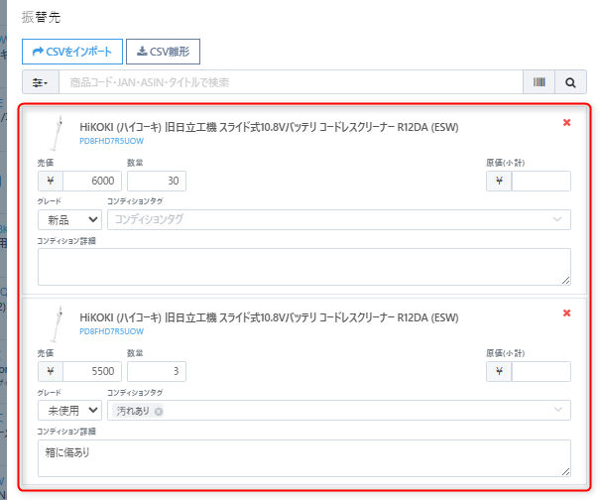
Task: Click the CSVをインポート button
Action: click(x=72, y=52)
